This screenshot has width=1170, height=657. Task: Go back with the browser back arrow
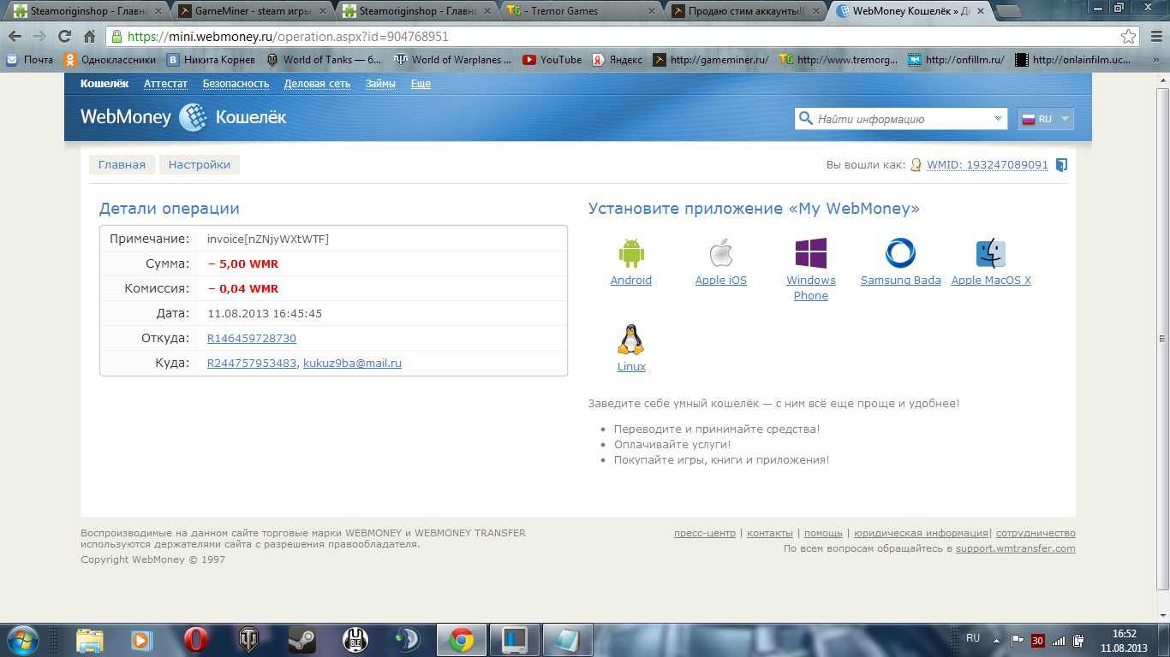click(x=15, y=37)
